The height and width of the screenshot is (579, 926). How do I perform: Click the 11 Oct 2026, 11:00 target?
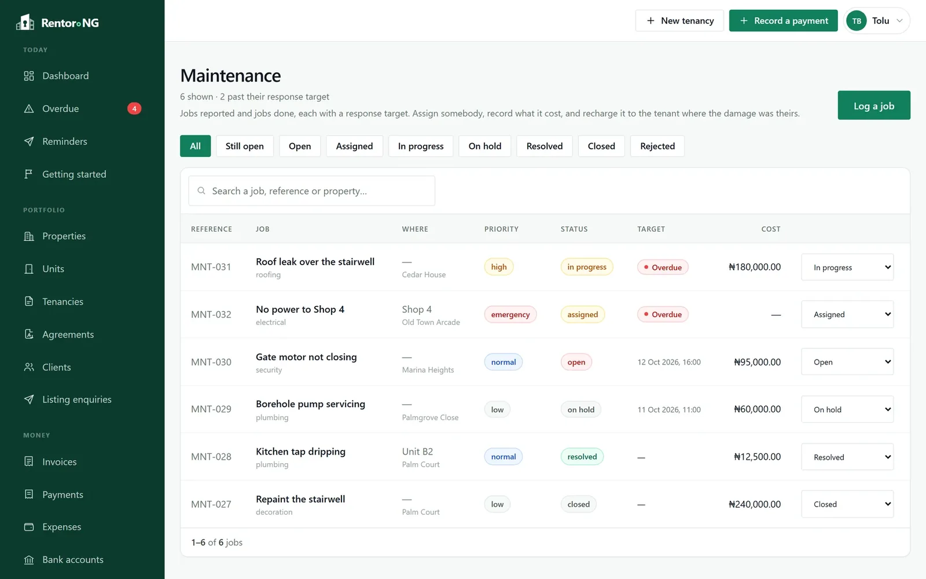point(669,409)
